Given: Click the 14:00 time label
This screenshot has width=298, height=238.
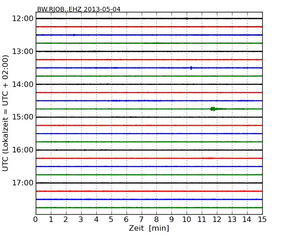Looking at the screenshot, I should [x=22, y=84].
